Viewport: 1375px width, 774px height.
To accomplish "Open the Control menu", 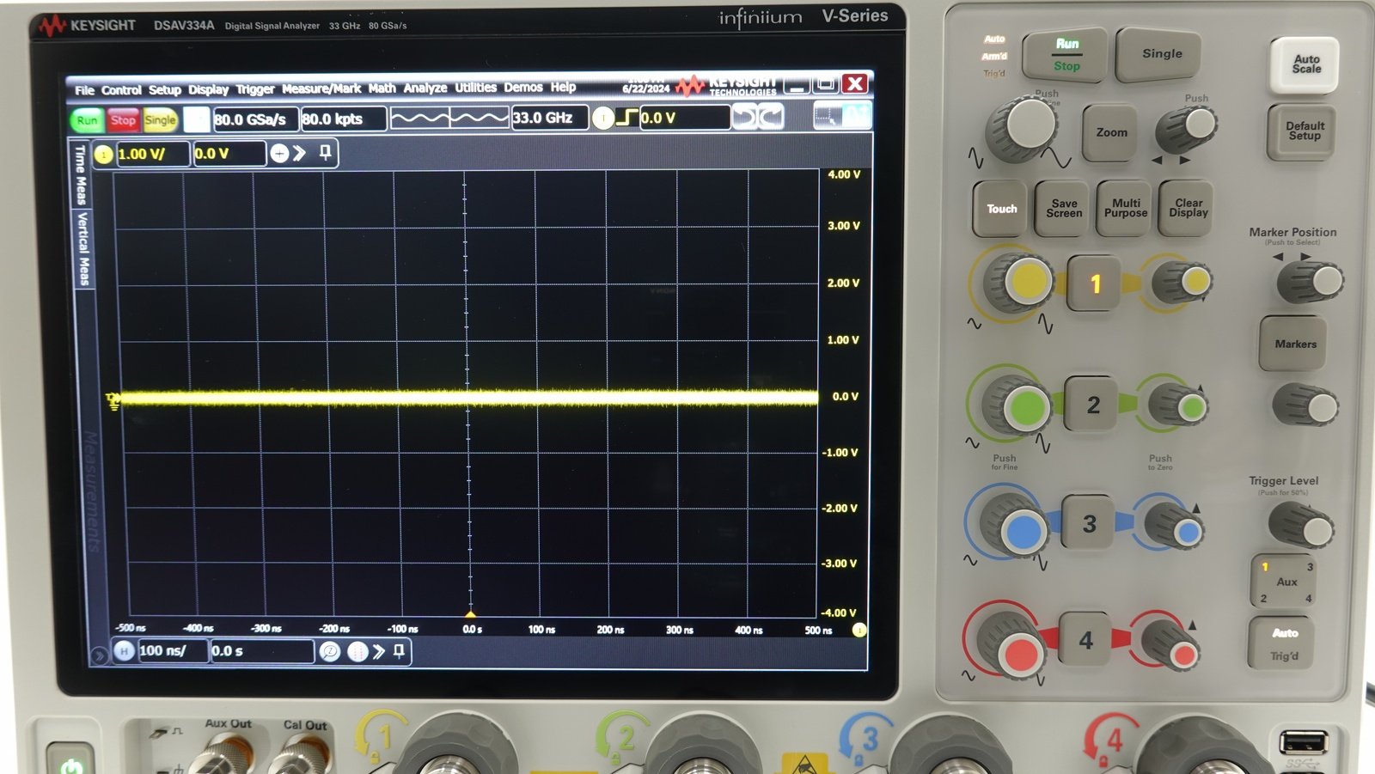I will click(121, 90).
